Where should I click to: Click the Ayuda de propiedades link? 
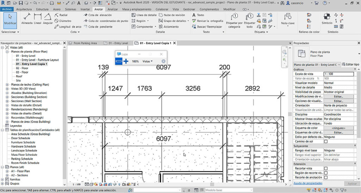308,183
